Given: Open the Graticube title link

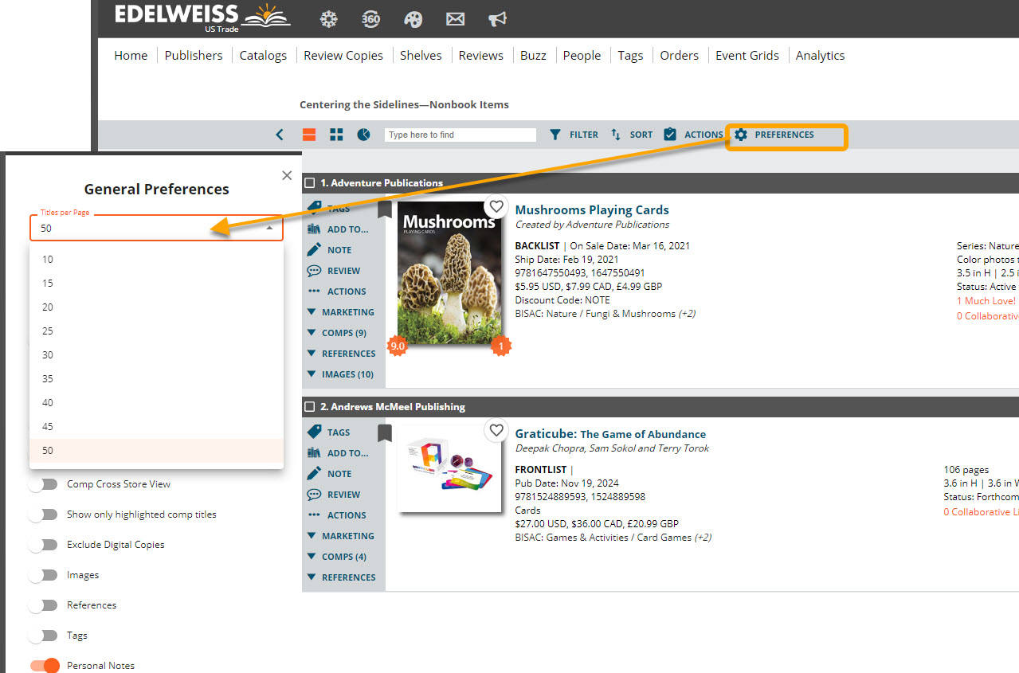Looking at the screenshot, I should 610,434.
